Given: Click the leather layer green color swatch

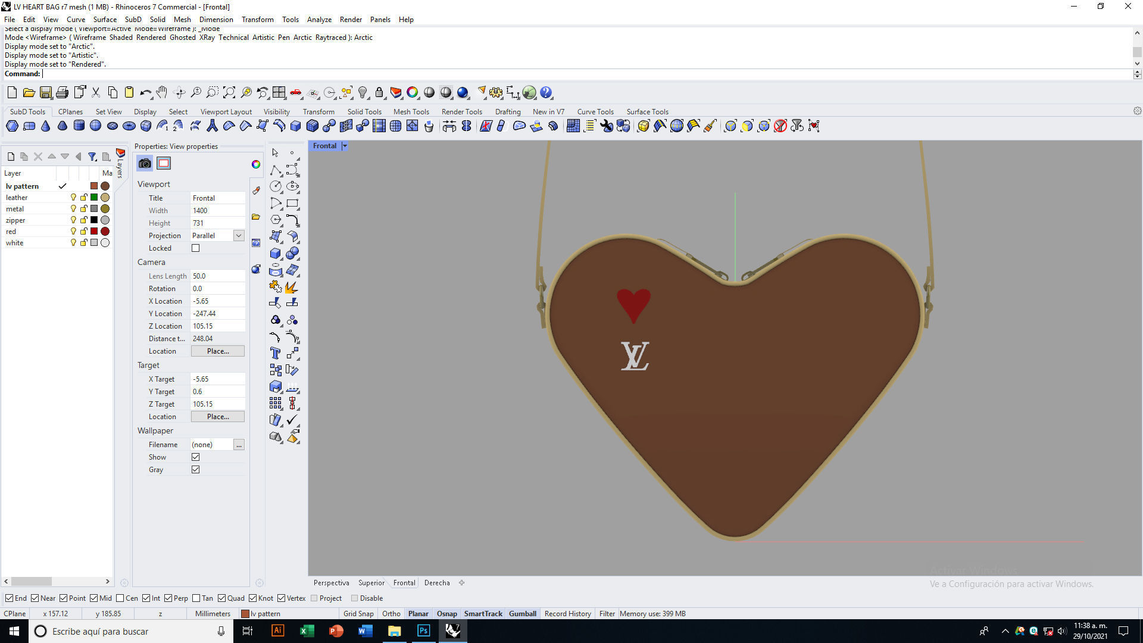Looking at the screenshot, I should (94, 198).
